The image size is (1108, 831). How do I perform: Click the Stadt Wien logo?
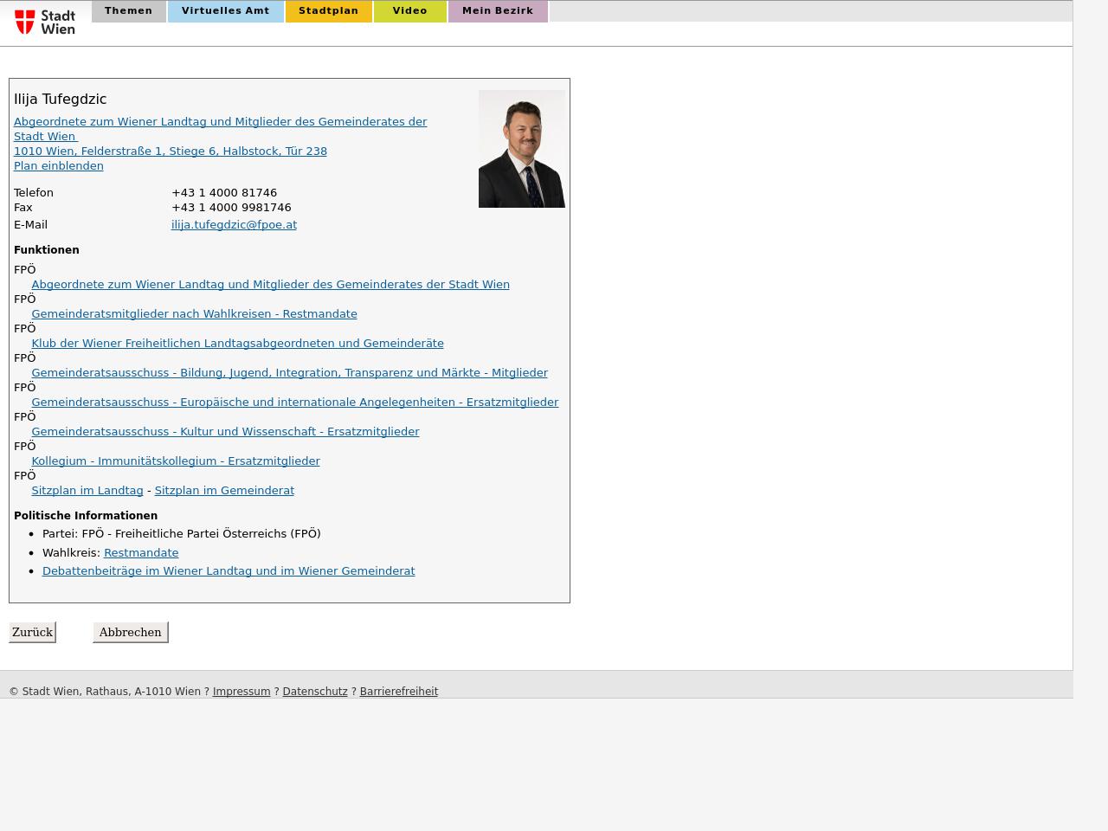pyautogui.click(x=45, y=22)
